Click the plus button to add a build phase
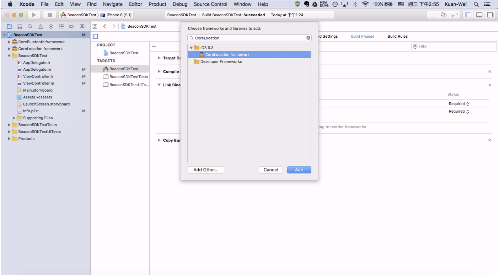Viewport: 499px width, 275px height. coord(154,46)
